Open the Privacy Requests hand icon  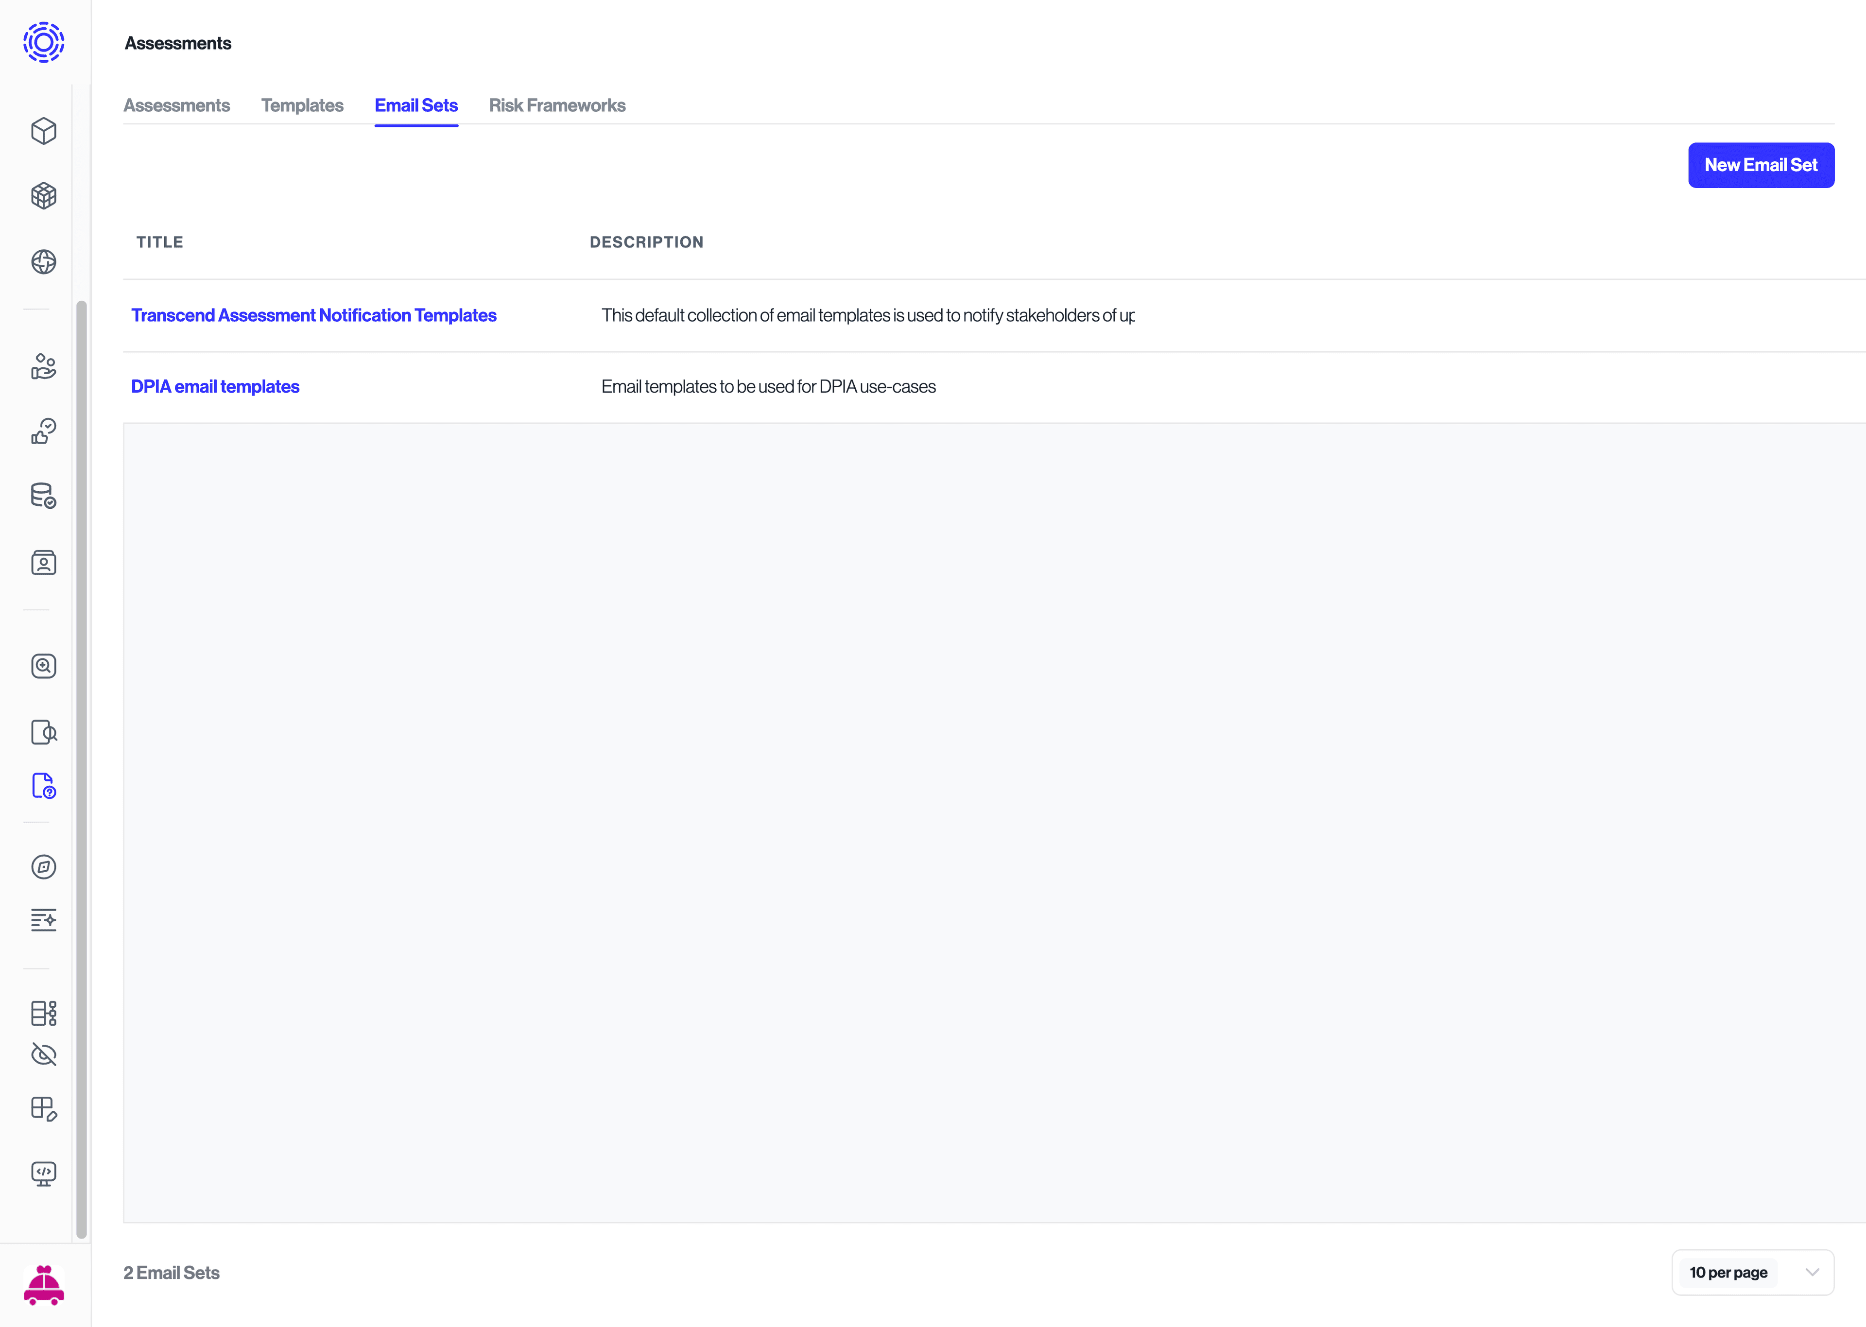click(42, 367)
